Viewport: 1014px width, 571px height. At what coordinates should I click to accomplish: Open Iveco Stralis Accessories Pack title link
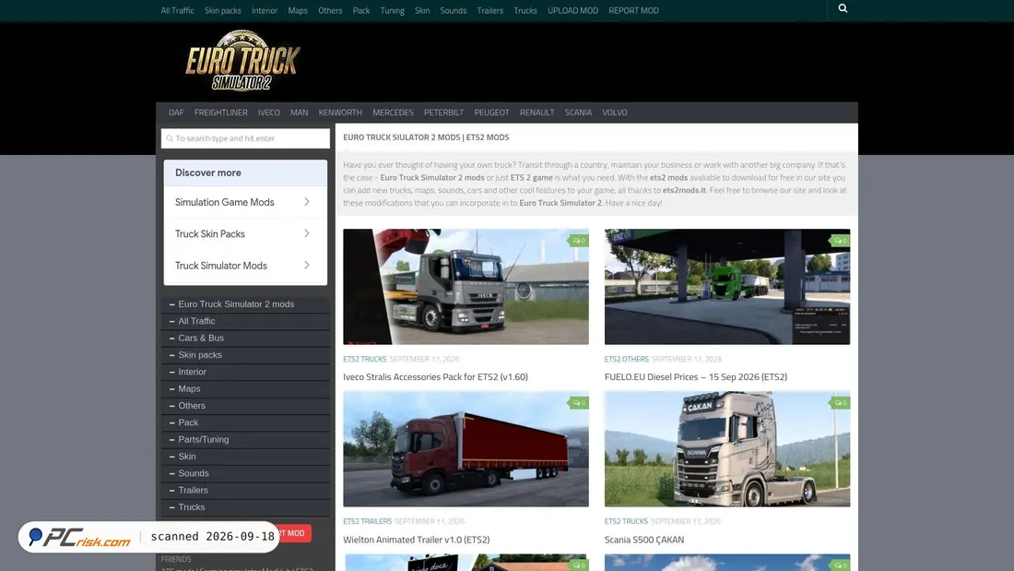point(435,376)
